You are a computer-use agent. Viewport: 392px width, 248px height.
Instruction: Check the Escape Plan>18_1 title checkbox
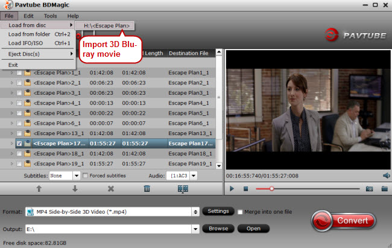coord(19,154)
